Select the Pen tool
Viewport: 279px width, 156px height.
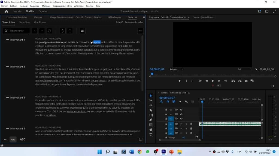click(151, 120)
